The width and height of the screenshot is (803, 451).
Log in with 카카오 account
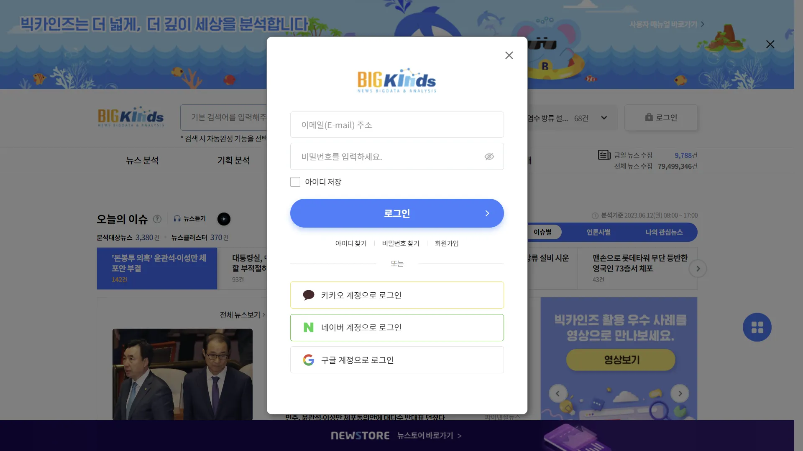(x=397, y=295)
